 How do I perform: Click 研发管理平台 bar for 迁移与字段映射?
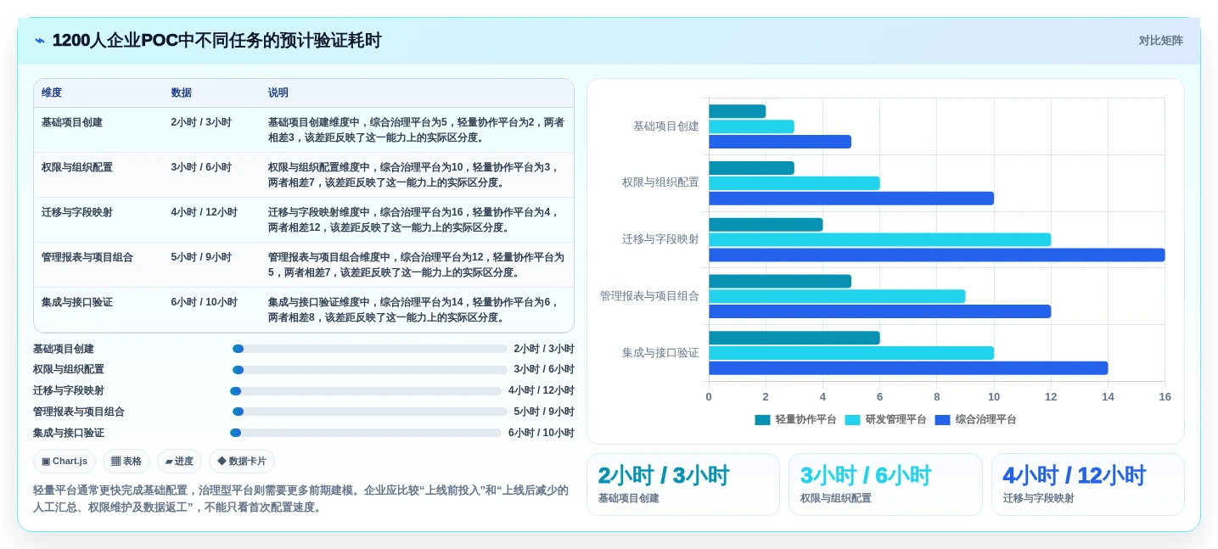coord(880,239)
